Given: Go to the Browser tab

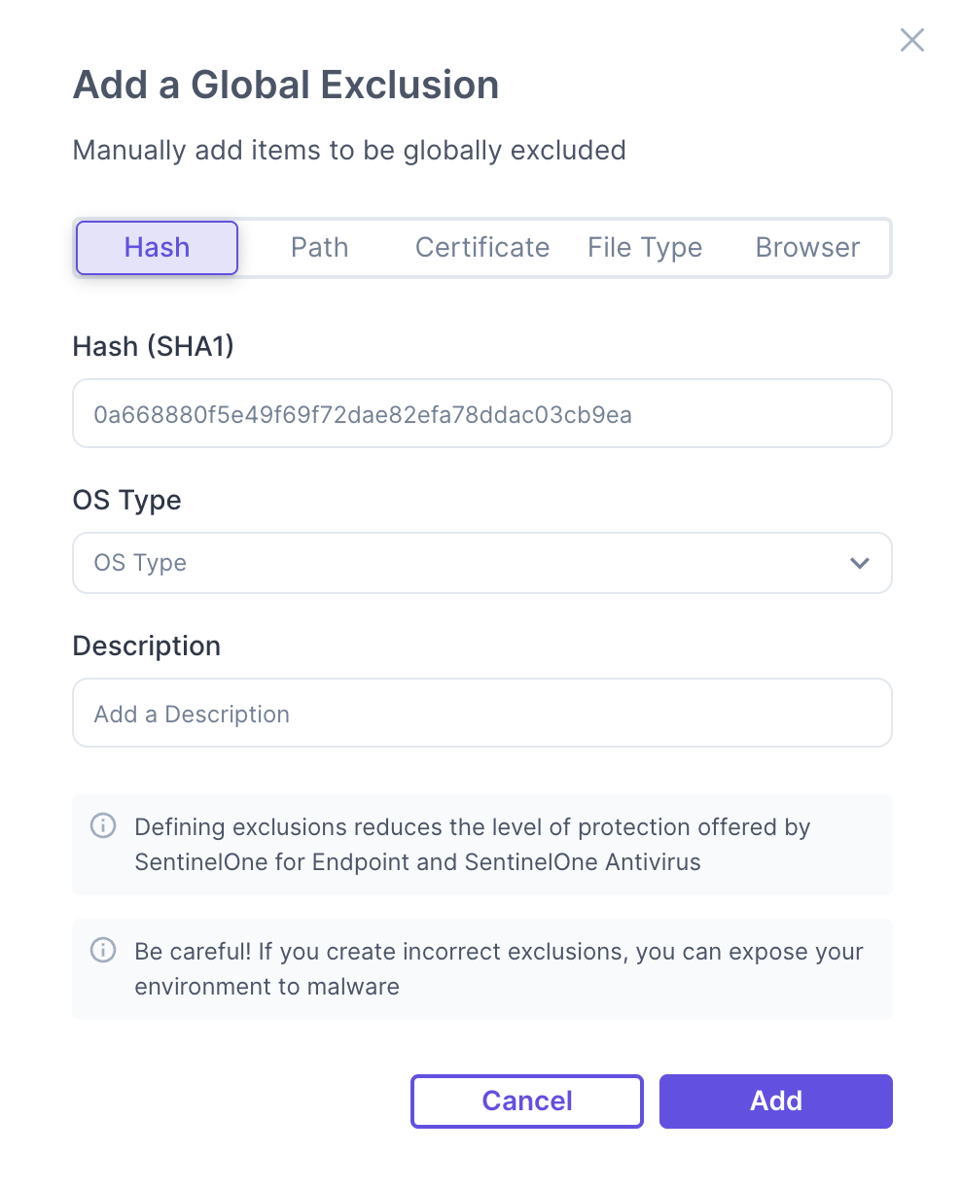Looking at the screenshot, I should [x=807, y=248].
